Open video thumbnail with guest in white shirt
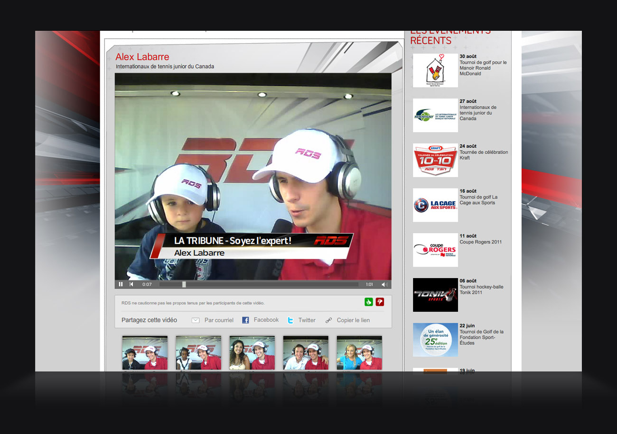This screenshot has height=434, width=617. (x=306, y=353)
